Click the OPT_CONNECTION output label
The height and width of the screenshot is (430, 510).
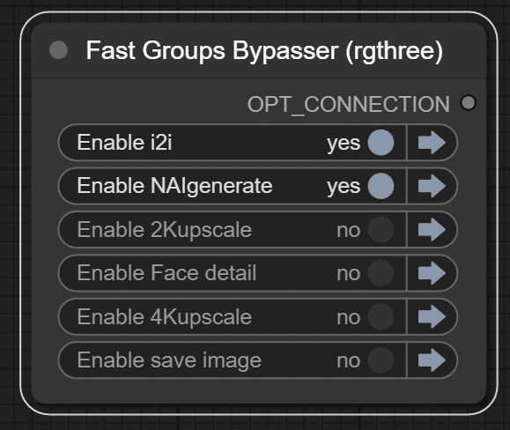348,104
